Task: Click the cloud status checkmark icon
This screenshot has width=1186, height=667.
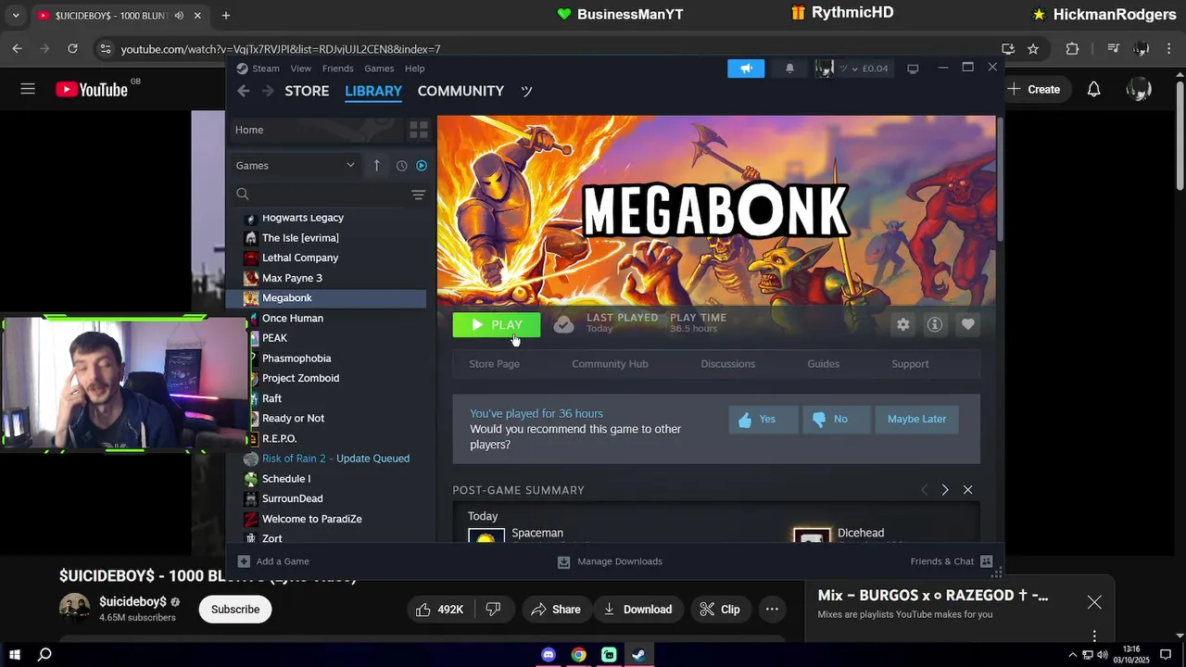Action: (563, 325)
